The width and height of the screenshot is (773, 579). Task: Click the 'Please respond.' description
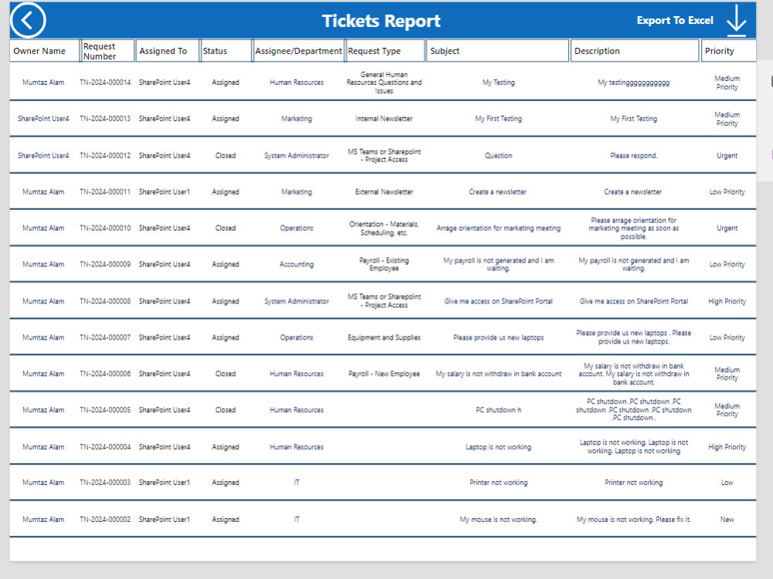634,156
